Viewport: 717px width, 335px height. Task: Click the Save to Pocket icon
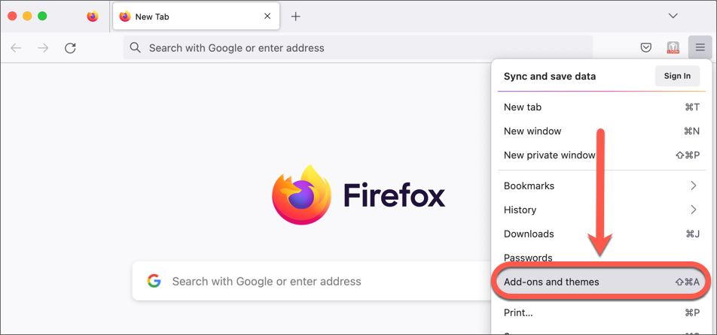(645, 47)
